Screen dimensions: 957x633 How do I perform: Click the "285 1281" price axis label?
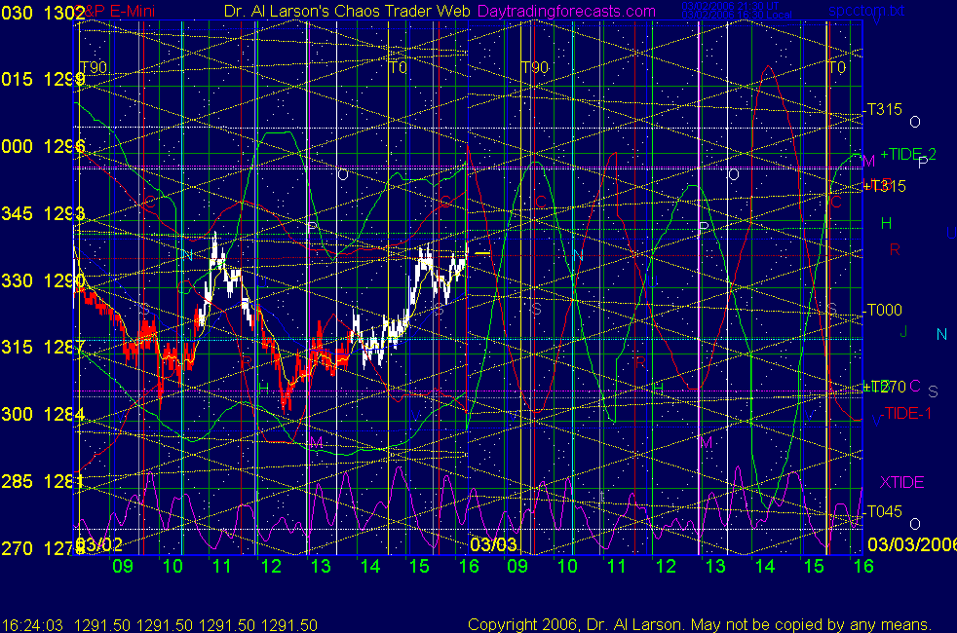[x=43, y=482]
